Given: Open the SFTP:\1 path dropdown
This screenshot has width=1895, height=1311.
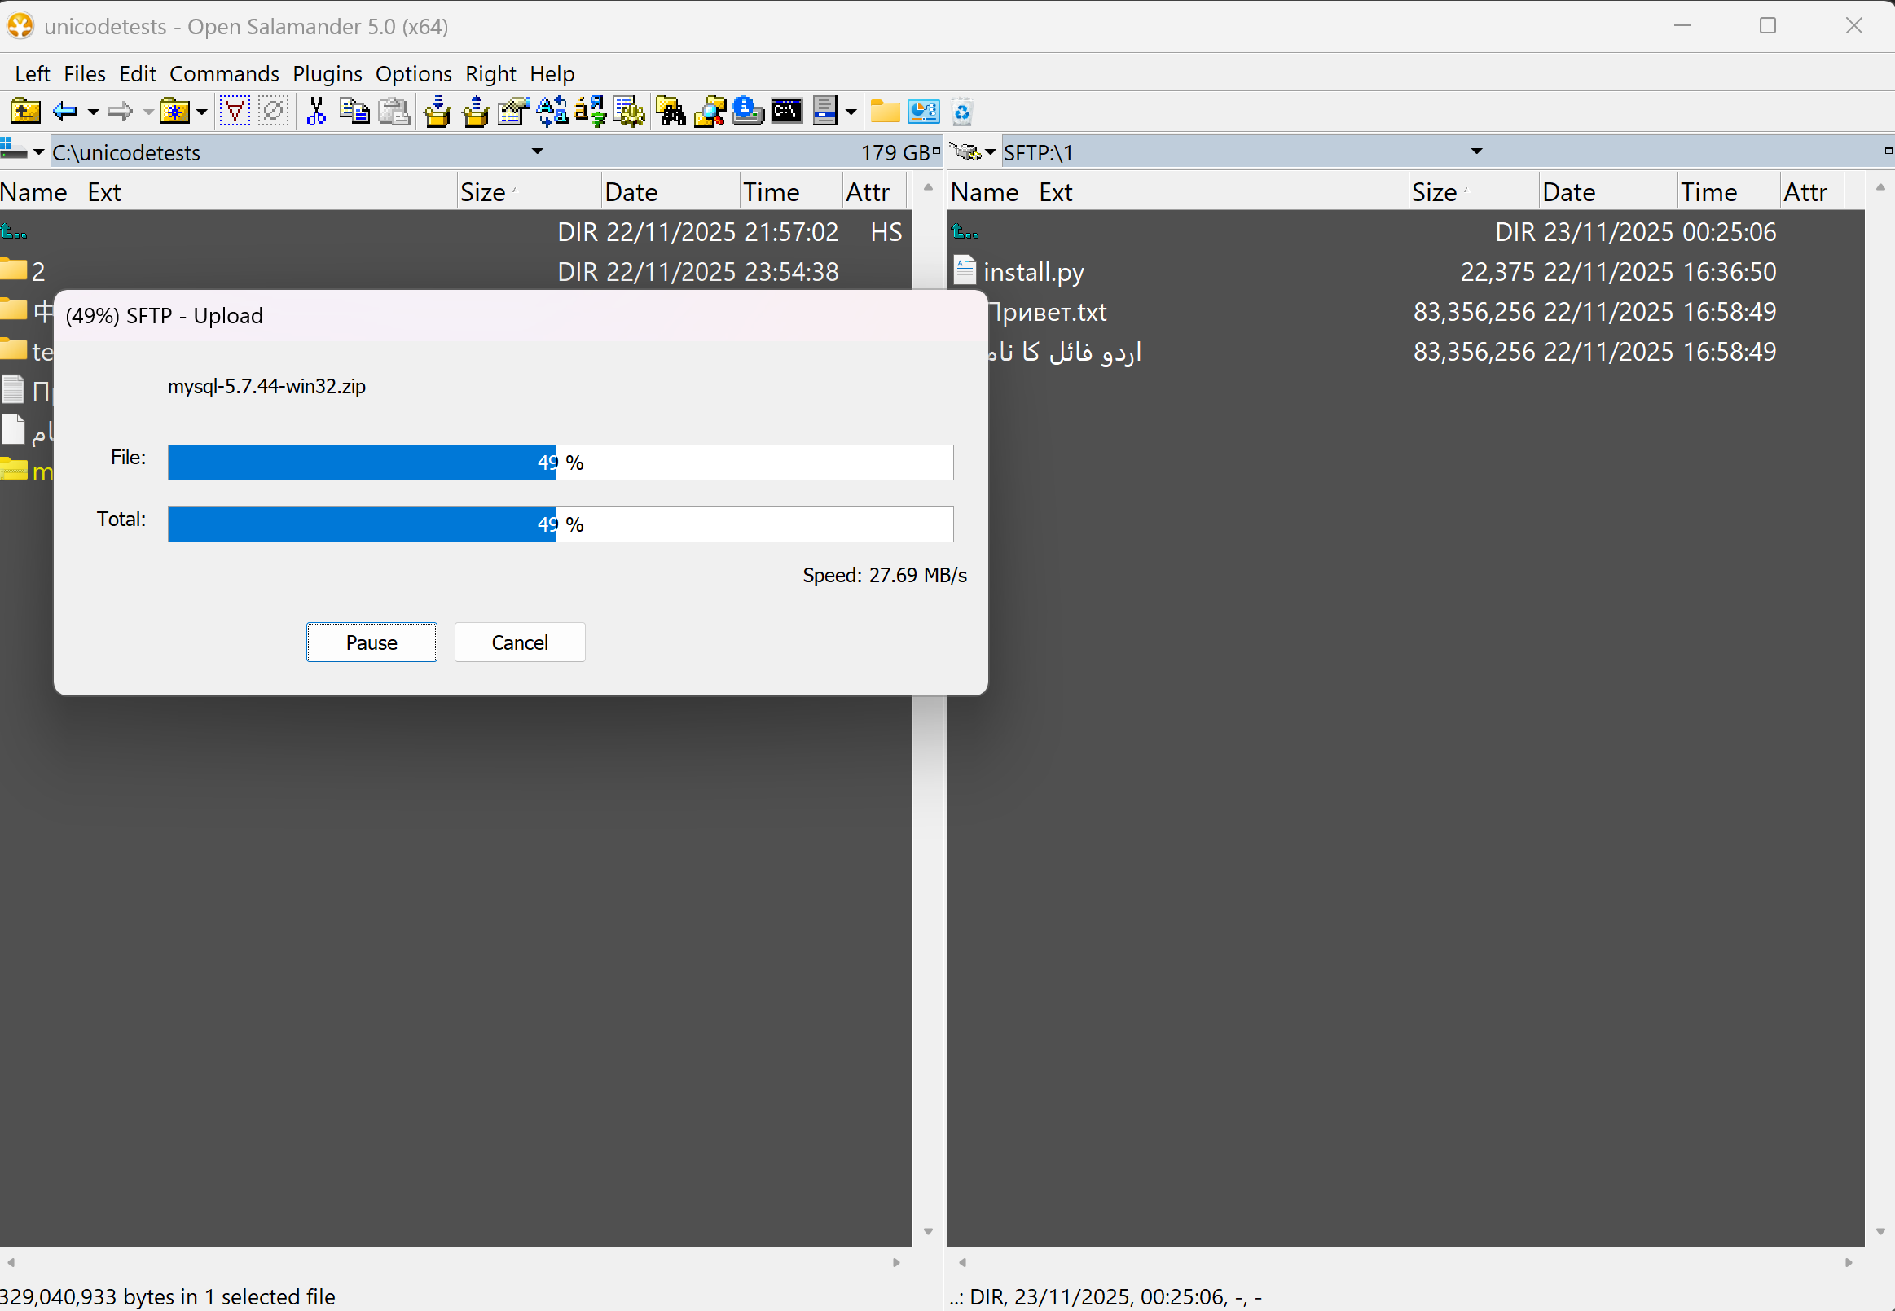Looking at the screenshot, I should (x=1475, y=151).
